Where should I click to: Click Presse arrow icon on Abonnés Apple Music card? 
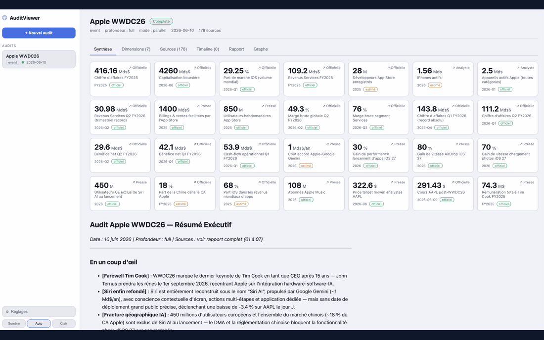point(327,182)
